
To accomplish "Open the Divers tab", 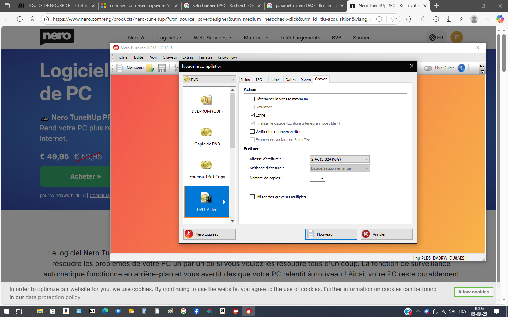I will 306,80.
